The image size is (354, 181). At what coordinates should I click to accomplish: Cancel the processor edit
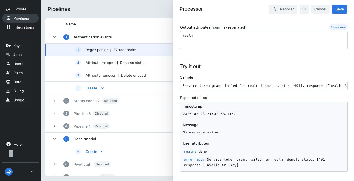(320, 9)
